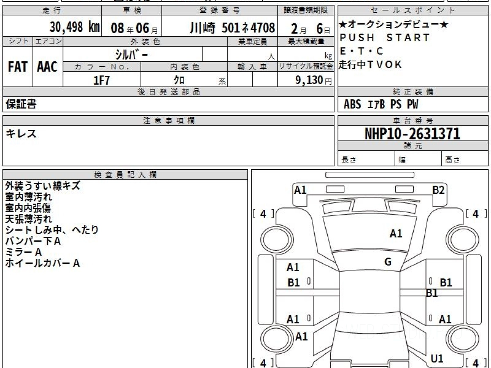
Task: Click the 室内薄汚れ inspector note
Action: pos(29,197)
